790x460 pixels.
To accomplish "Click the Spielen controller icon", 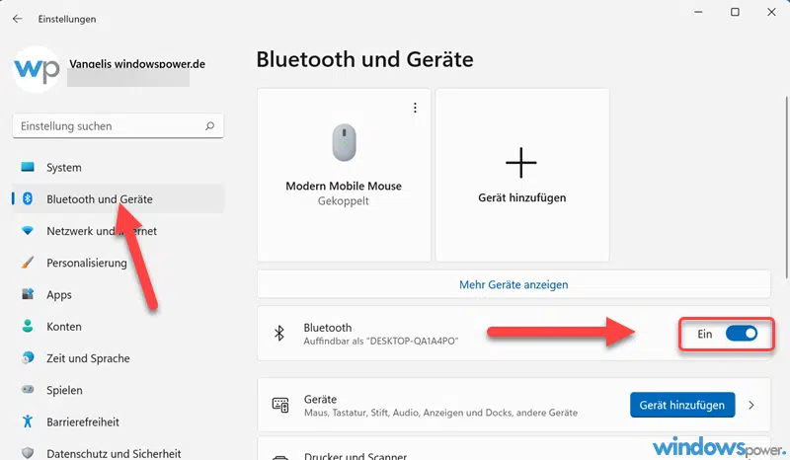I will pos(28,390).
